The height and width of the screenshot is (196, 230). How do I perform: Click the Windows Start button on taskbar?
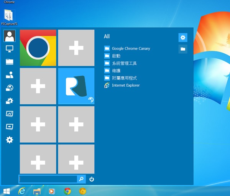click(7, 191)
